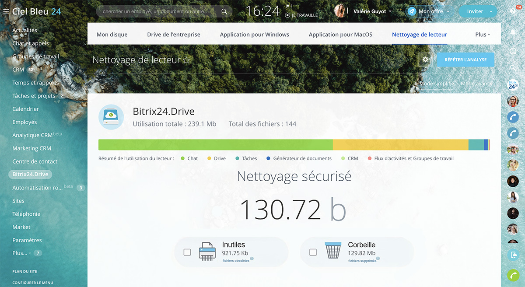This screenshot has height=287, width=525.
Task: Click the search magnifier in search bar
Action: point(224,11)
